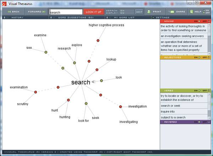Click the Nouns definitions scrollbar

pyautogui.click(x=209, y=39)
